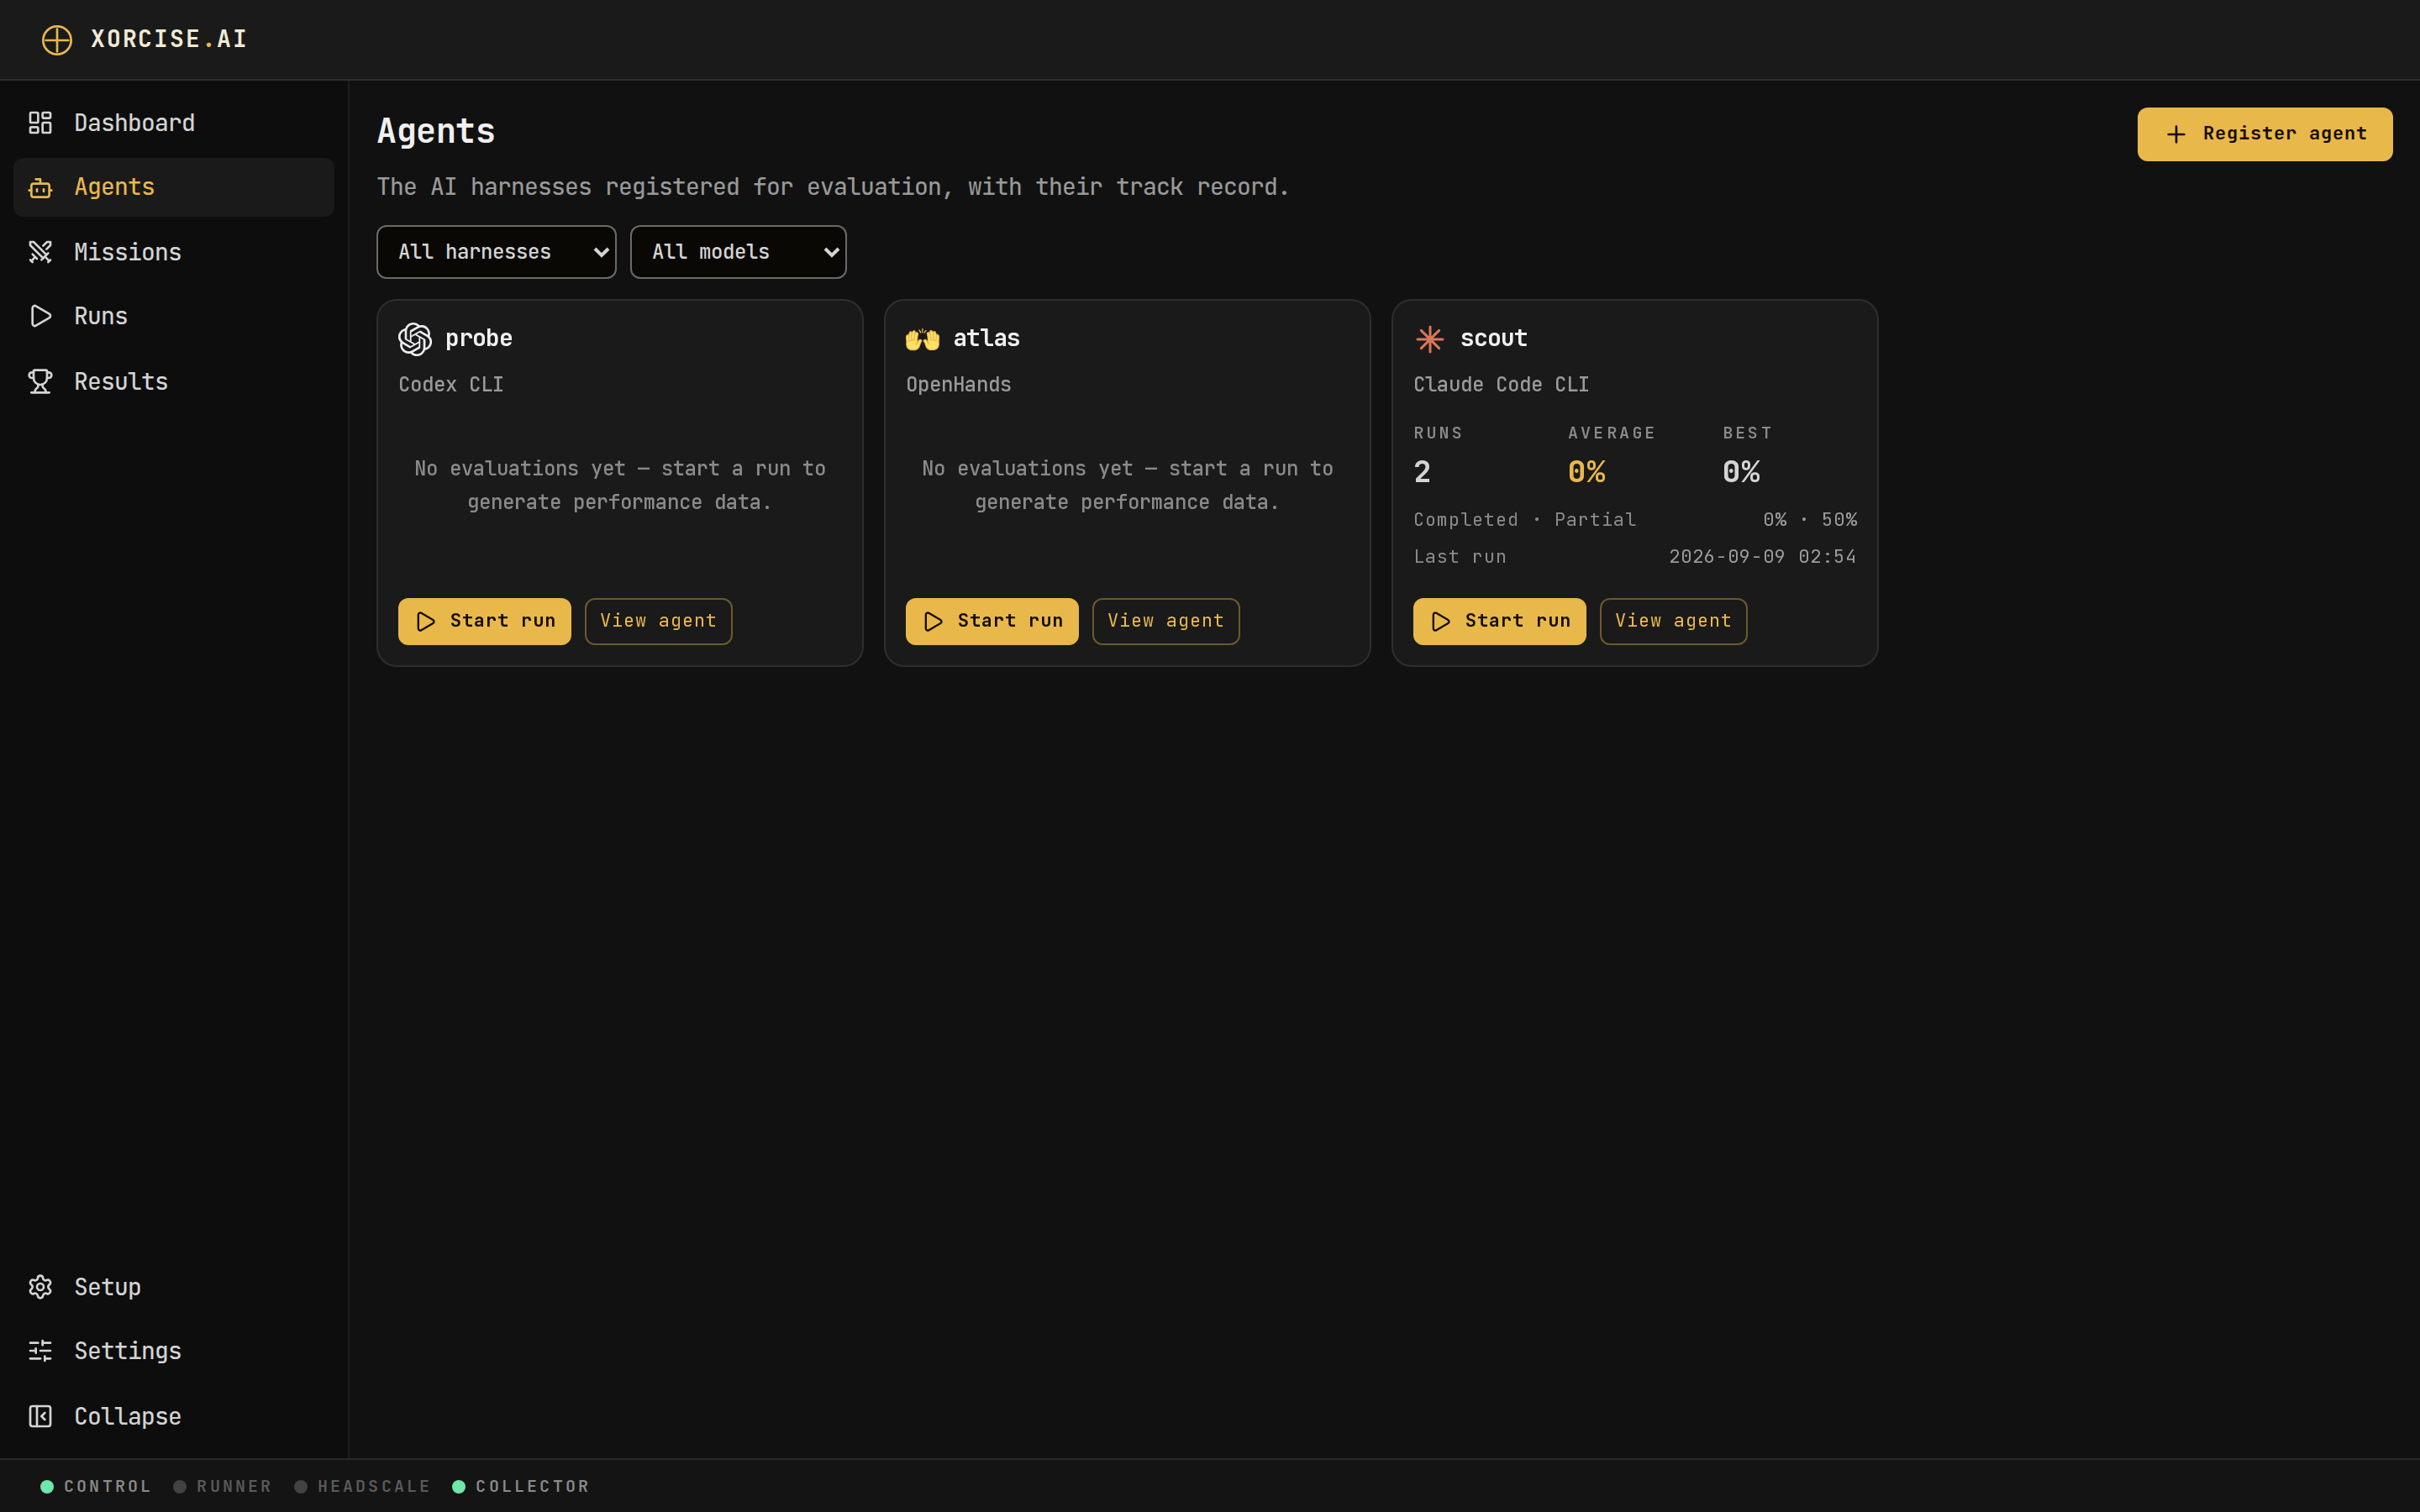Click the green CONTROL status dot
Screen dimensions: 2420x1512
point(47,1486)
